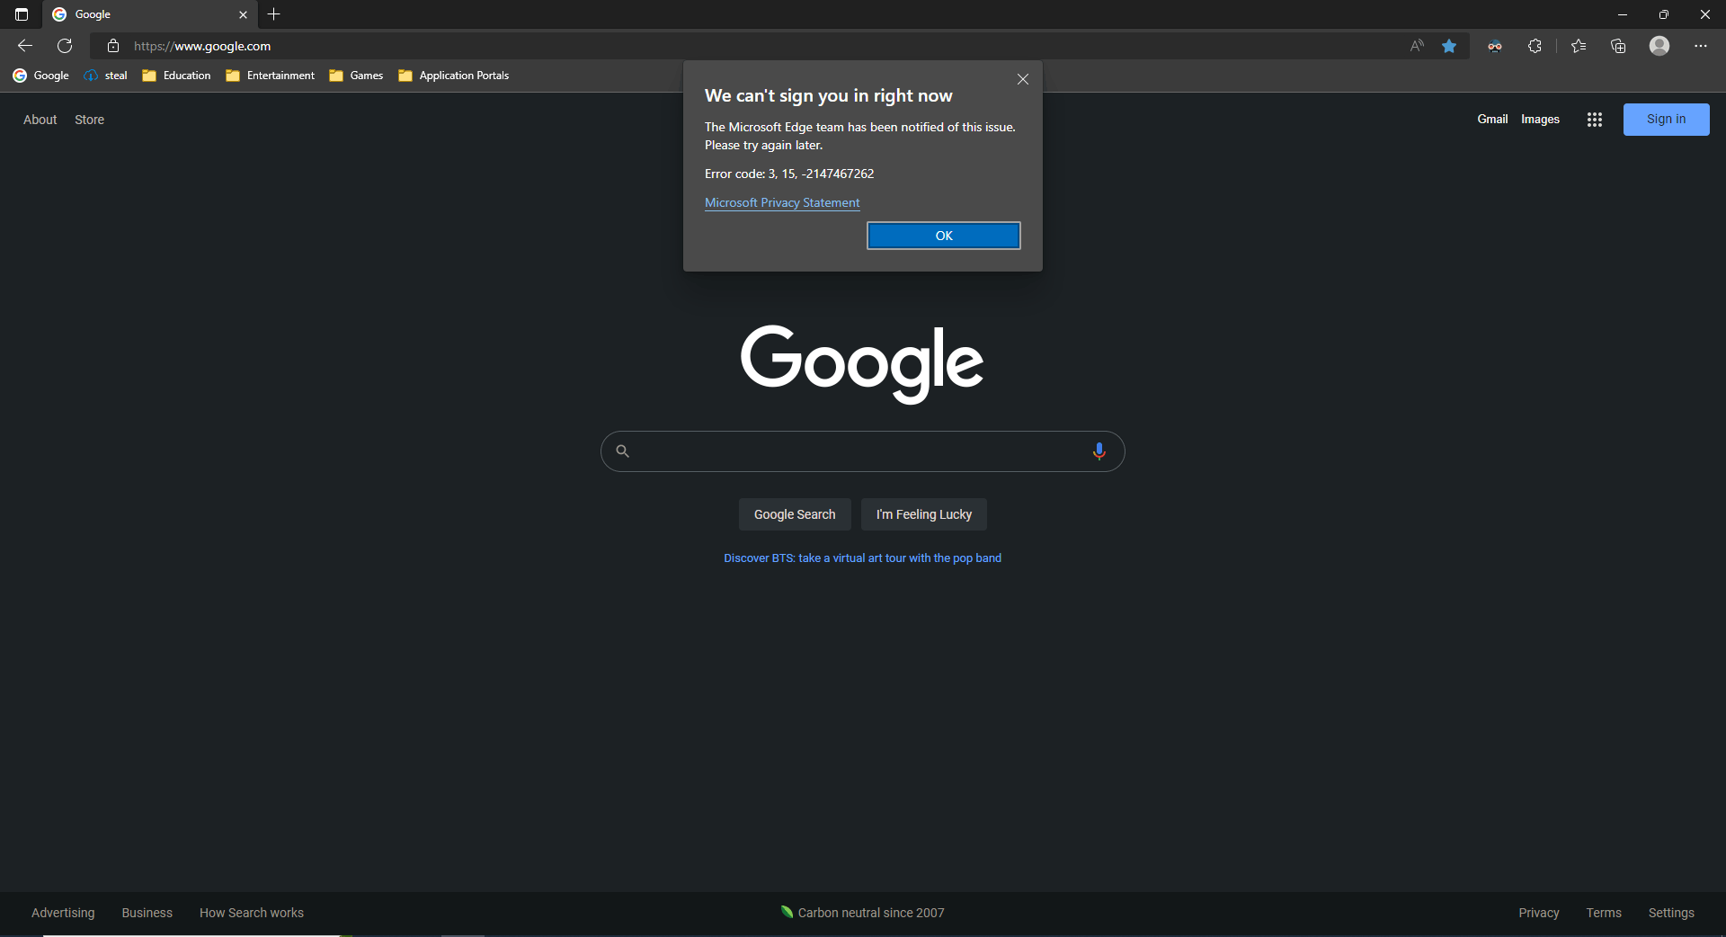1726x937 pixels.
Task: Click the magnifier icon in search box
Action: [622, 451]
